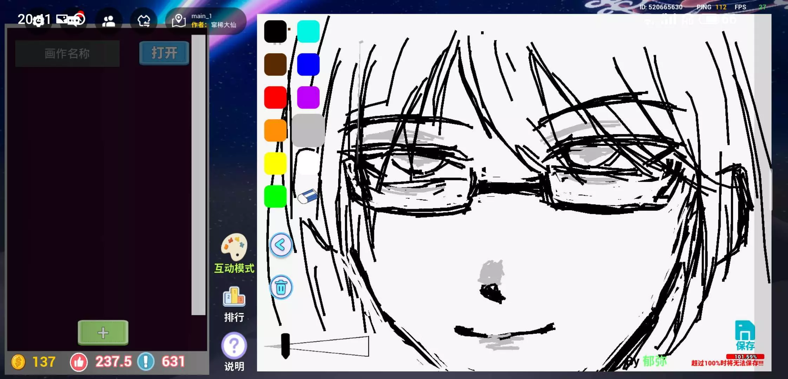Select the green color swatch

[x=275, y=197]
